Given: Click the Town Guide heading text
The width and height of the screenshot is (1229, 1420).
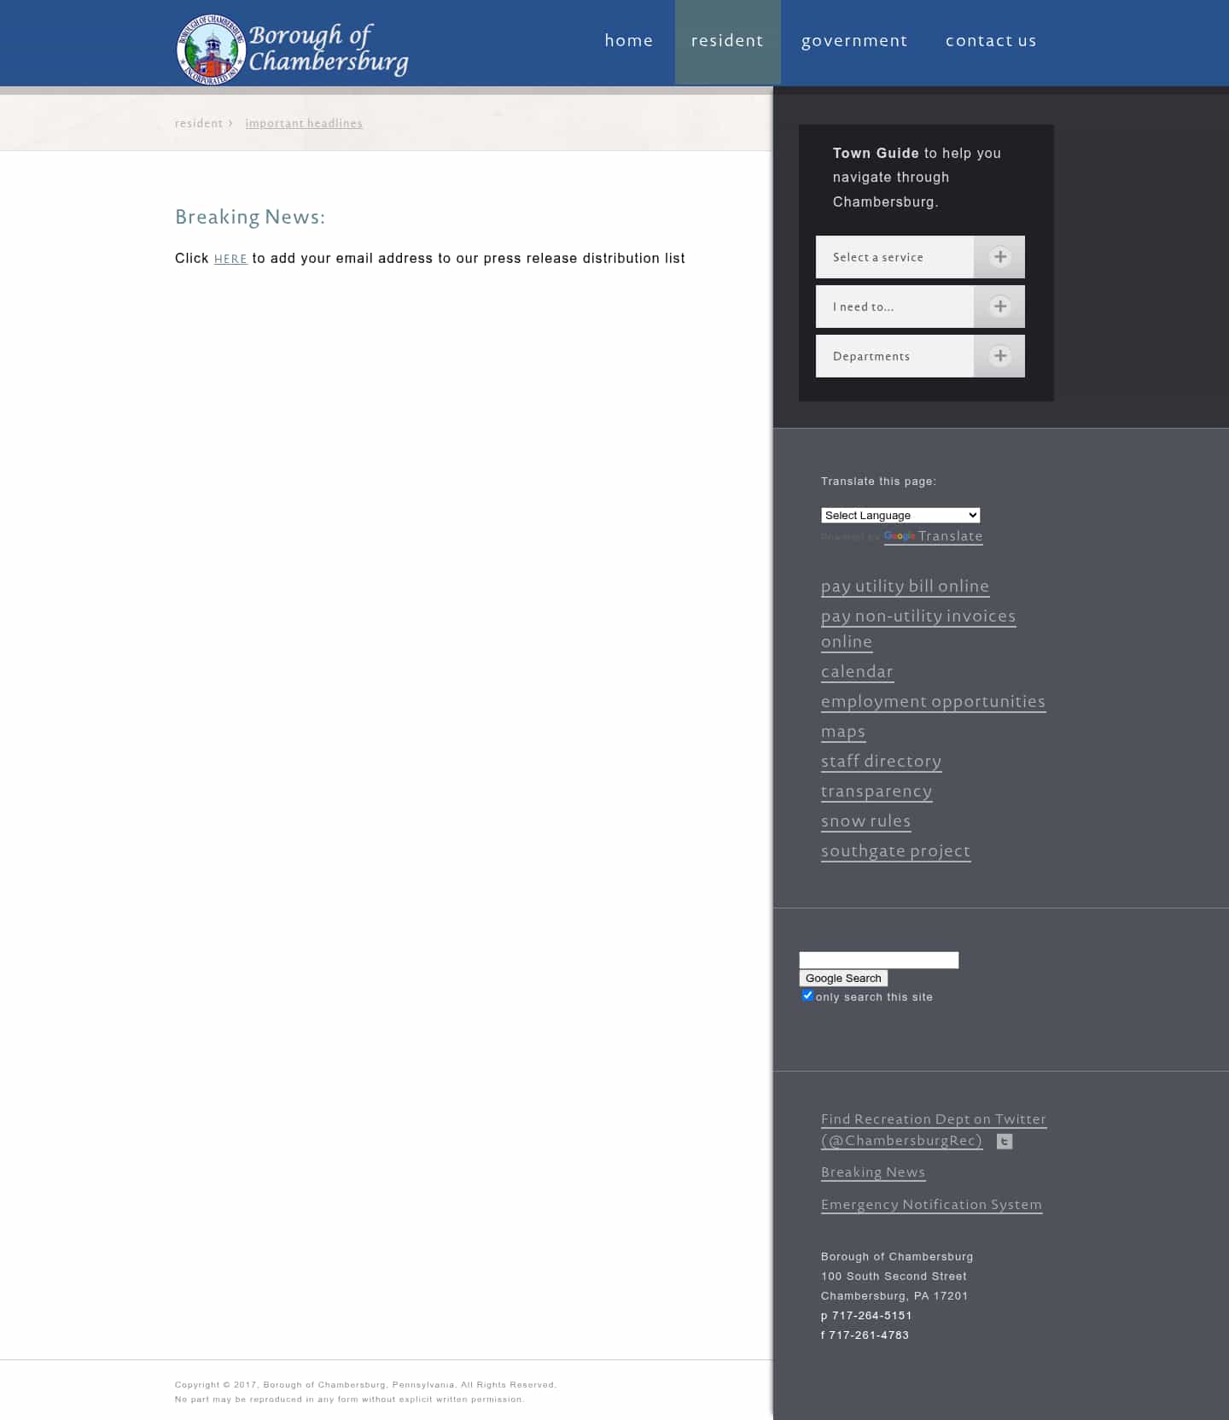Looking at the screenshot, I should tap(876, 153).
